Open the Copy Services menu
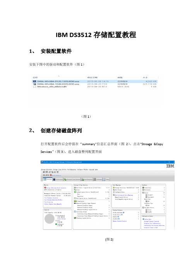 [x=62, y=169]
